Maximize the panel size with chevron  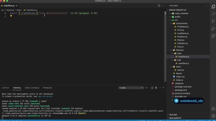point(160,88)
